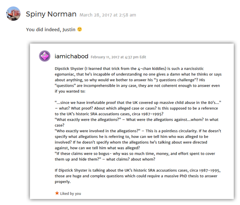Click the "Dipstick Shyster" opening paragraph

pos(138,80)
